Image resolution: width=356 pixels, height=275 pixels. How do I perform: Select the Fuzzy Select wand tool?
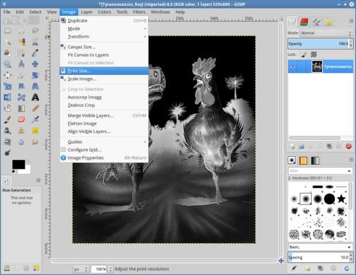coord(7,42)
